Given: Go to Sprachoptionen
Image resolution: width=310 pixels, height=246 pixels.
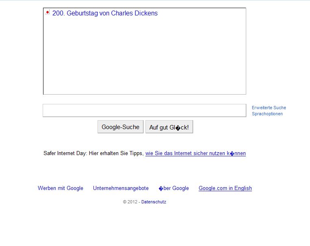Looking at the screenshot, I should pos(267,114).
